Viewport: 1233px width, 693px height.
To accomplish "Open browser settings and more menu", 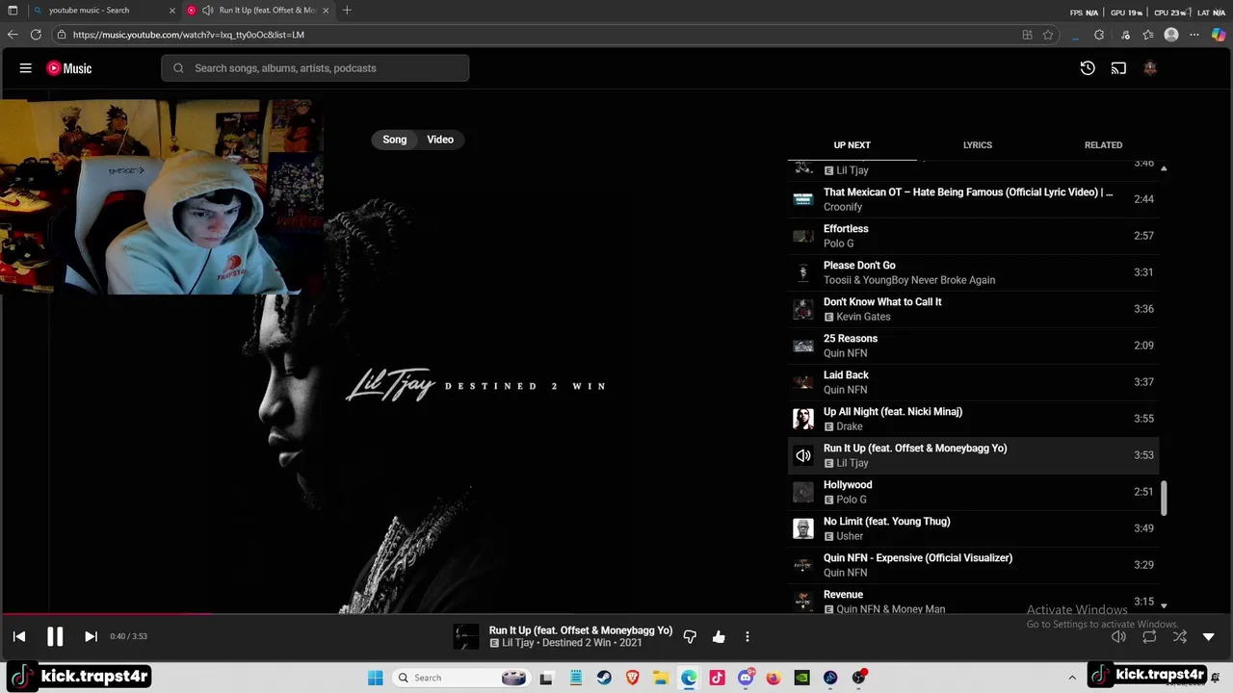I will click(1194, 35).
